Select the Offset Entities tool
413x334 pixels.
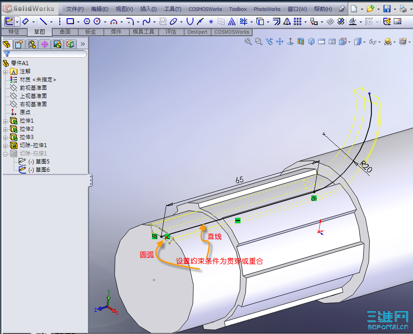(x=277, y=21)
